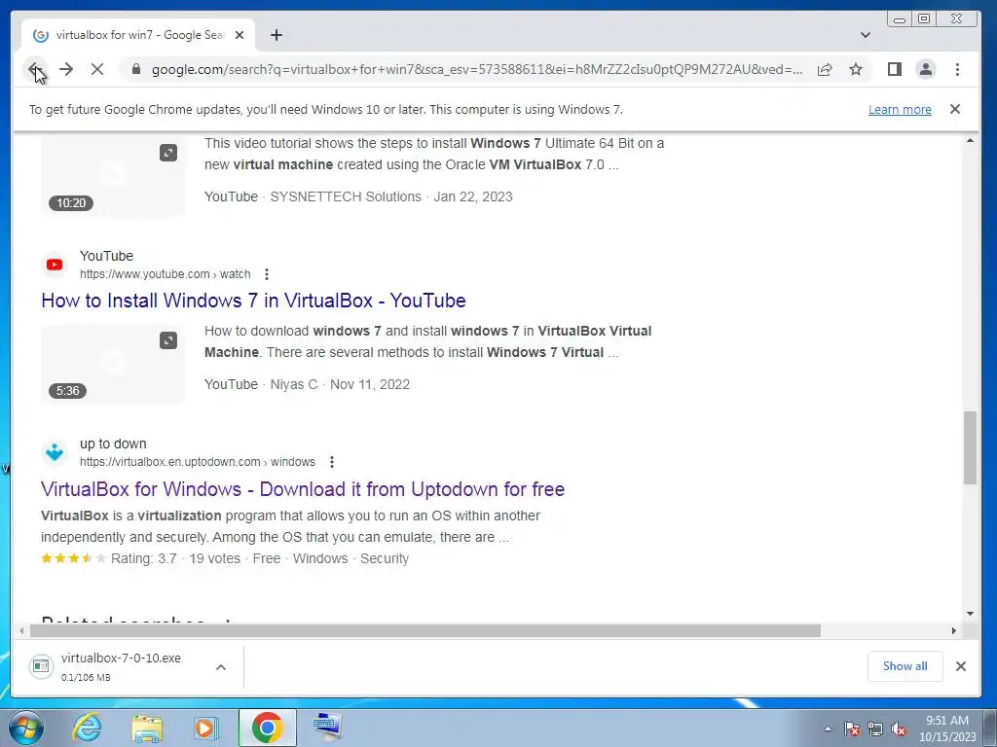The height and width of the screenshot is (747, 997).
Task: Open On-Screen Keyboard taskbar app
Action: click(x=327, y=728)
